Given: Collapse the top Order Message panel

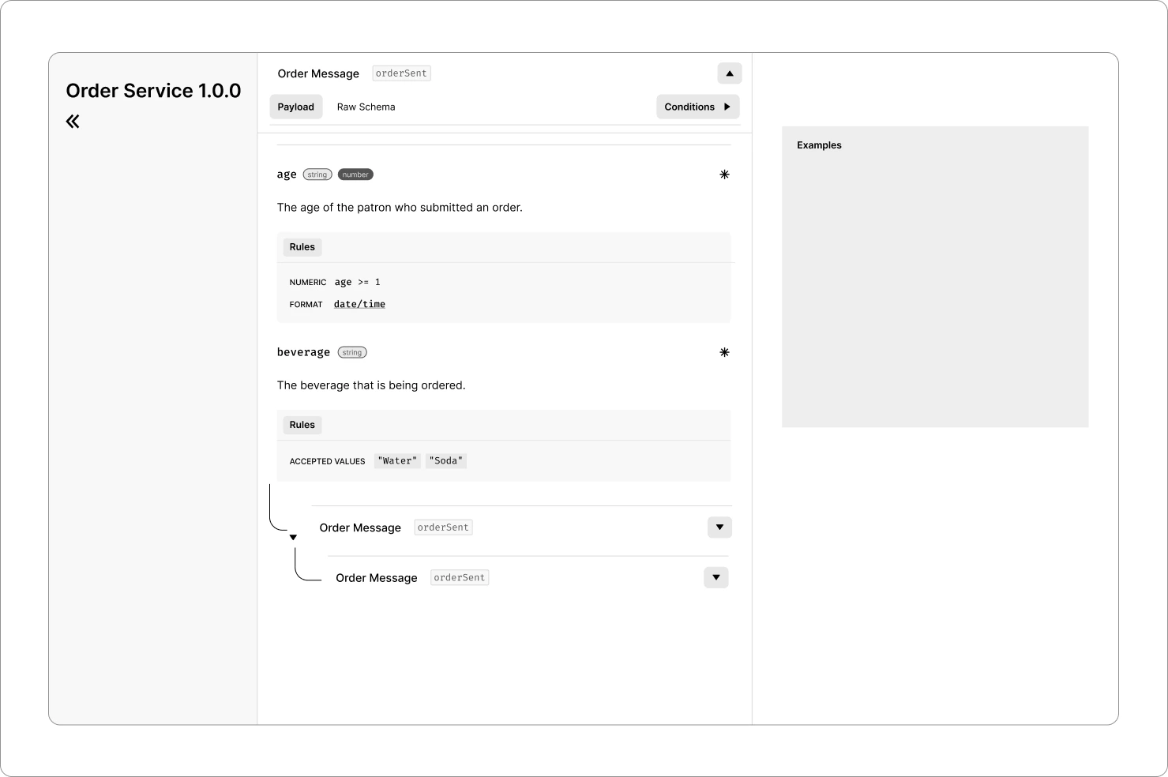Looking at the screenshot, I should (x=730, y=73).
